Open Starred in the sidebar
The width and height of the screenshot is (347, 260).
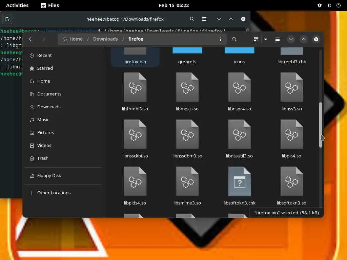[63, 68]
